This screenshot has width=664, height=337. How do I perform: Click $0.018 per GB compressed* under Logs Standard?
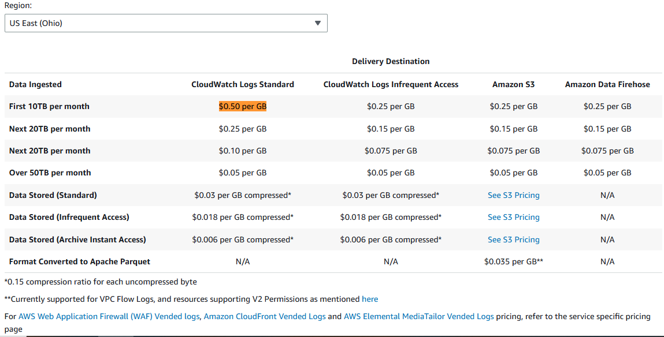click(243, 217)
